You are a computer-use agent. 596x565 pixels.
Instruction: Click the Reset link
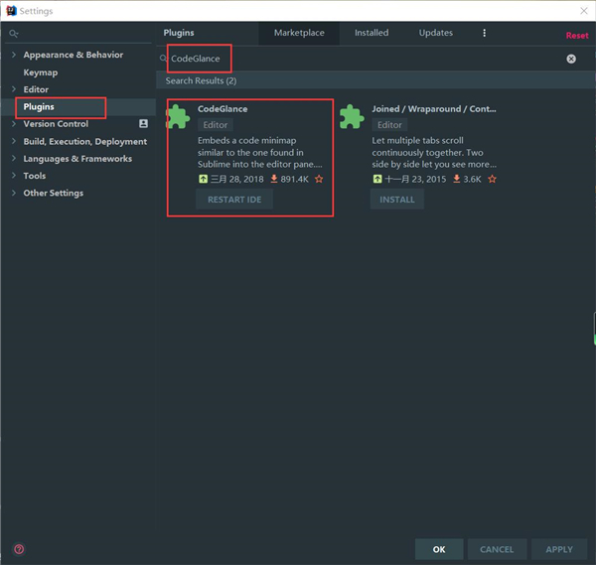pos(576,36)
